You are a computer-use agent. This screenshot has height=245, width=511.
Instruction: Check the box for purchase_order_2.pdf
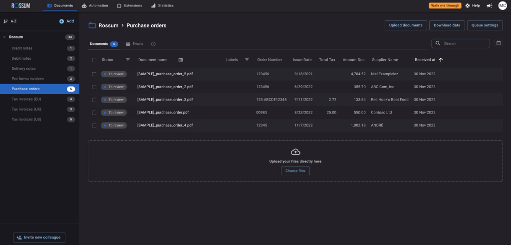click(94, 87)
